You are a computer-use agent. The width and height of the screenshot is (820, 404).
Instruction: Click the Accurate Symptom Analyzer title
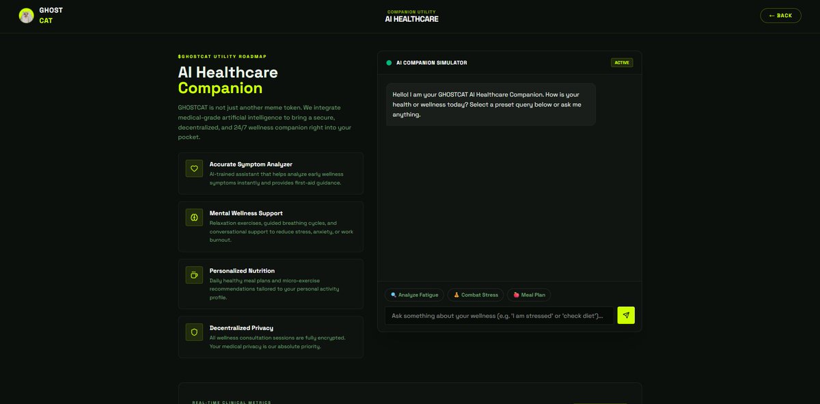click(x=251, y=164)
